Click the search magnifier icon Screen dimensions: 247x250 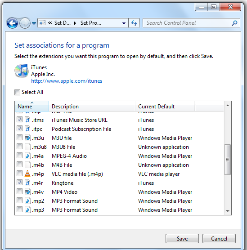coord(234,23)
